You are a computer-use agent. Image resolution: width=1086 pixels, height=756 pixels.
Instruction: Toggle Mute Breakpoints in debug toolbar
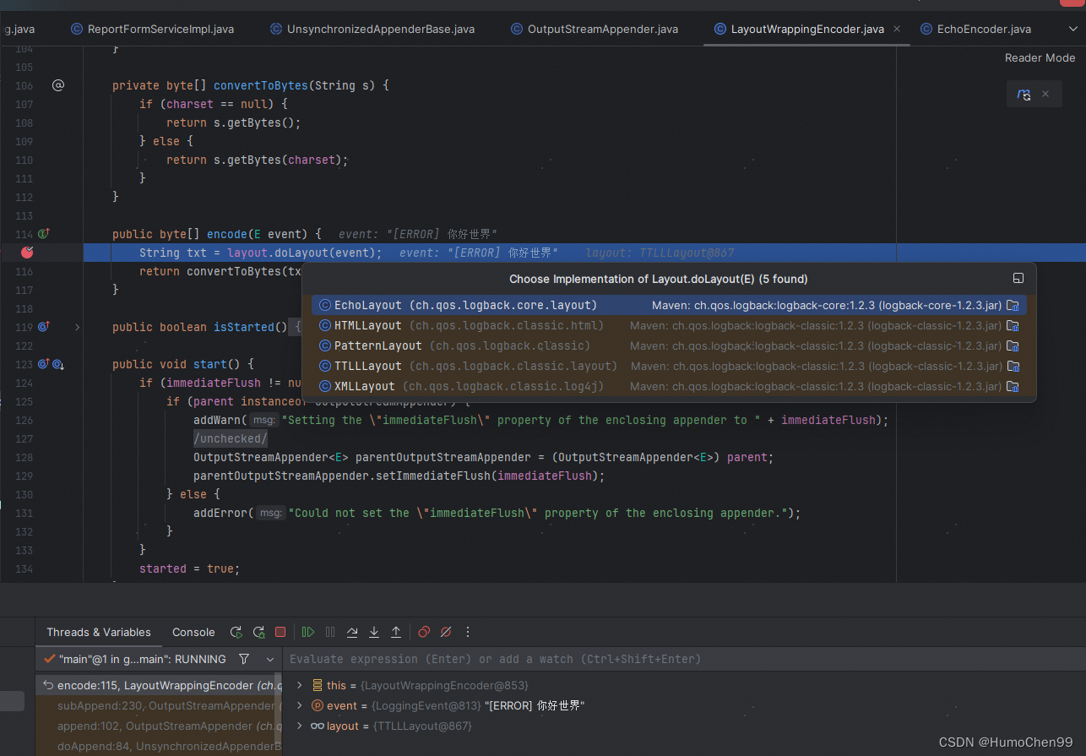pyautogui.click(x=446, y=632)
